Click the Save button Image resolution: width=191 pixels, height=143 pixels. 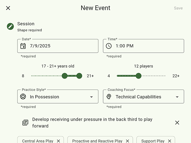pyautogui.click(x=178, y=8)
